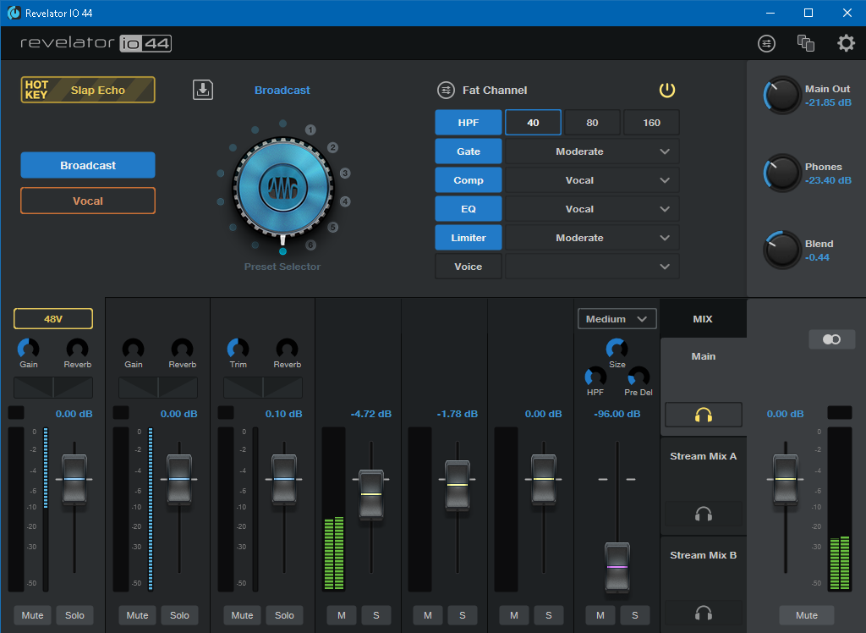Select the 160 Hz HPF option

(651, 122)
